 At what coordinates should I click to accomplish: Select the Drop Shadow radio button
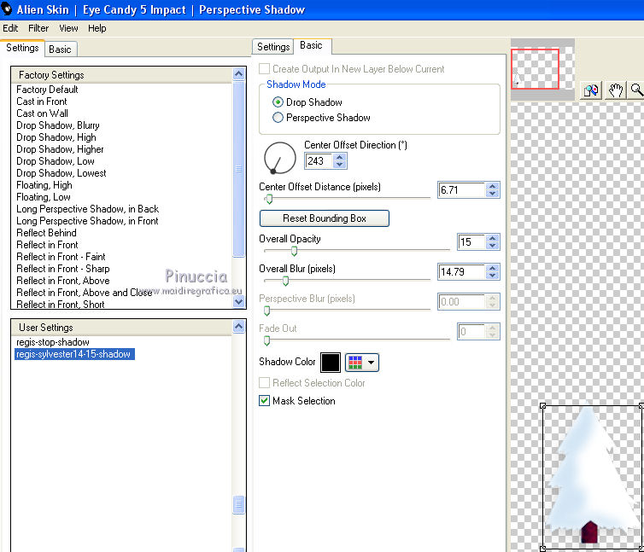(x=278, y=102)
